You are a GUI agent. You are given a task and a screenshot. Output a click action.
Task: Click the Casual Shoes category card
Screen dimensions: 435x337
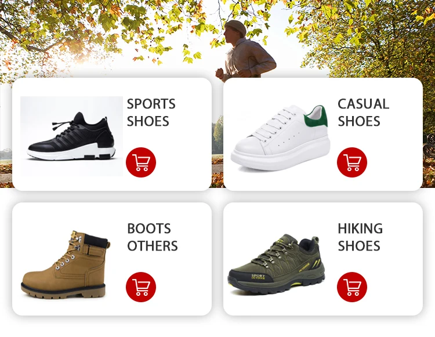[323, 134]
